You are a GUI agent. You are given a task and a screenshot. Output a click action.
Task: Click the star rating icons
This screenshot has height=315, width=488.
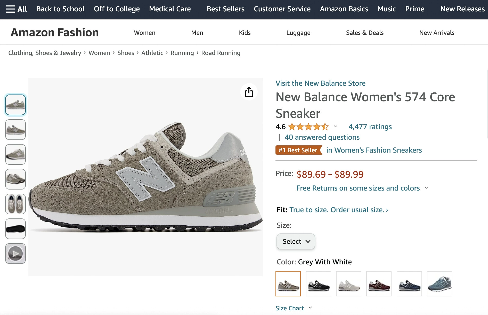tap(308, 127)
